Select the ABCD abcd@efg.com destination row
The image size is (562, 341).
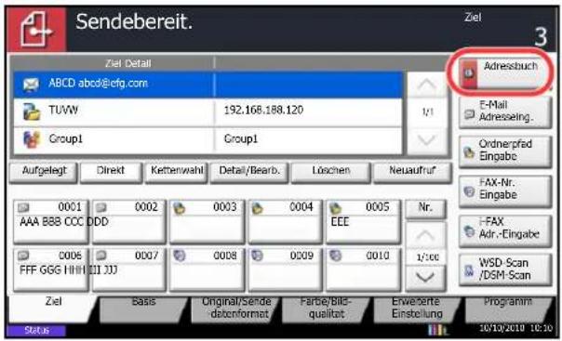point(207,85)
